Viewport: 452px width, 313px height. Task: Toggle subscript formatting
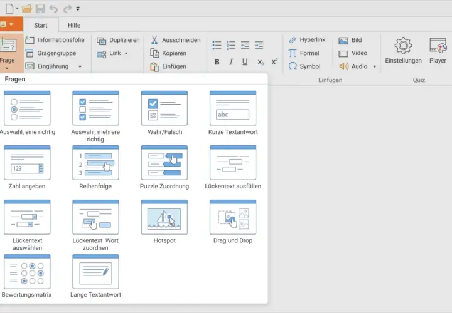[x=261, y=62]
